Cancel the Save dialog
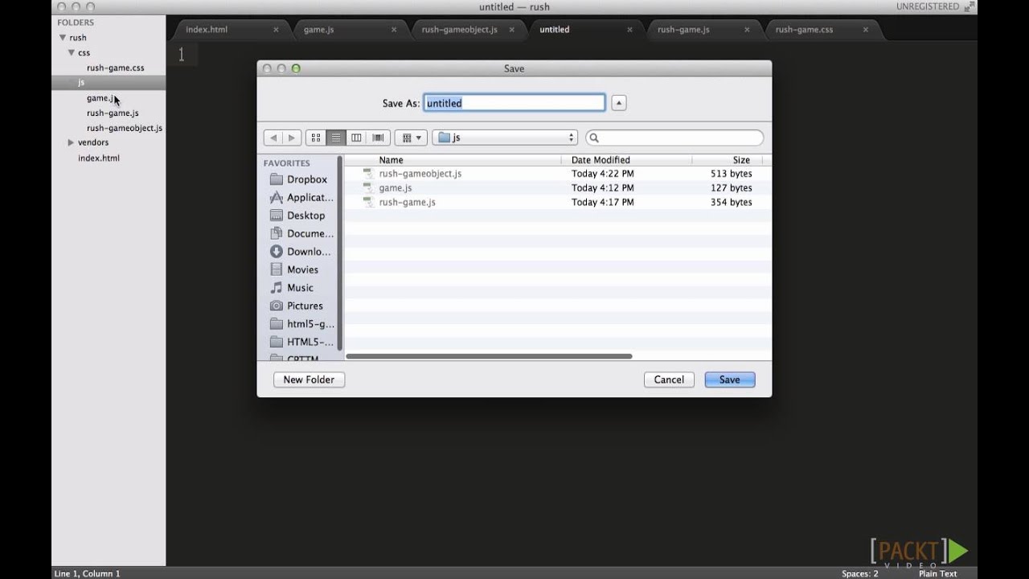 (x=669, y=380)
